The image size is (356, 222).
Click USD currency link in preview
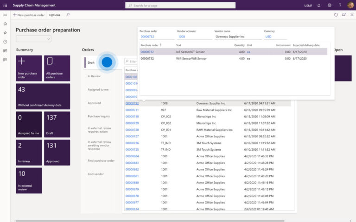[x=268, y=37]
